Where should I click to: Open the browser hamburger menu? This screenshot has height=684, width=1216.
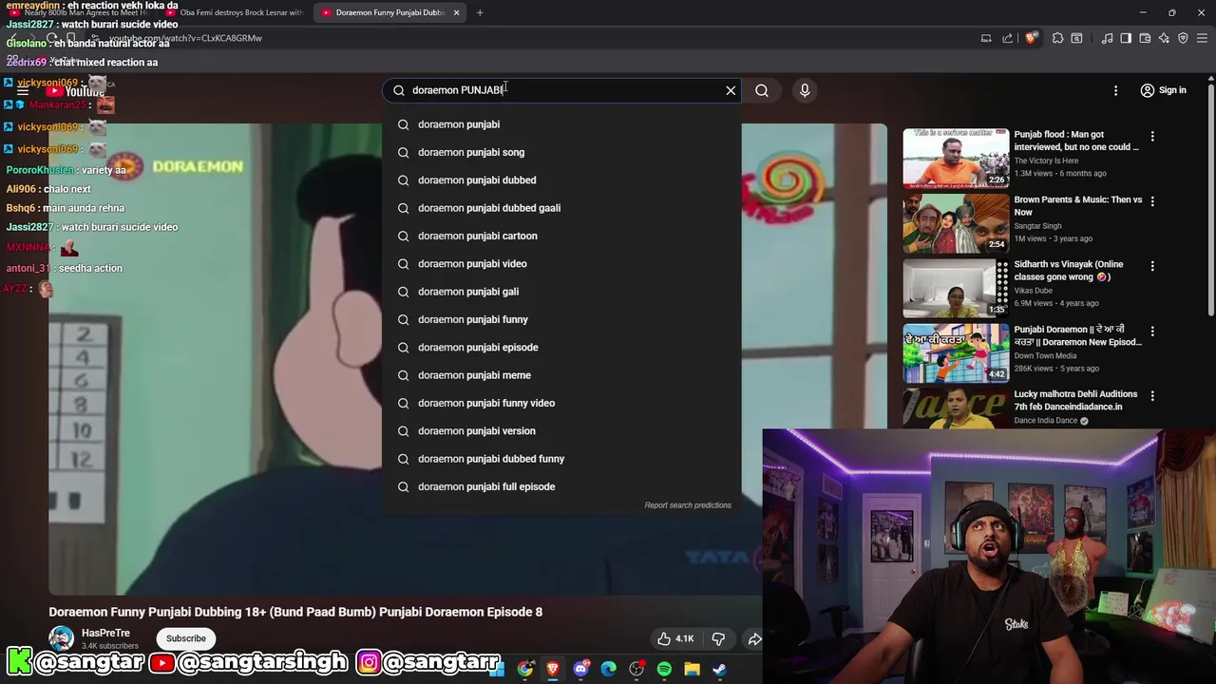(1203, 38)
